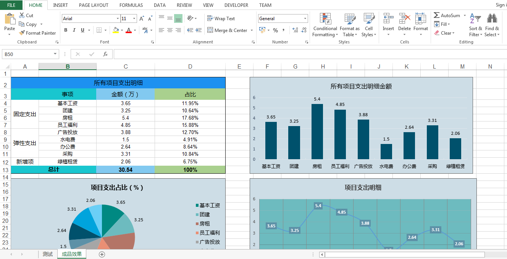Viewport: 507px width, 259px height.
Task: Click the Cut scissors icon
Action: (x=22, y=15)
